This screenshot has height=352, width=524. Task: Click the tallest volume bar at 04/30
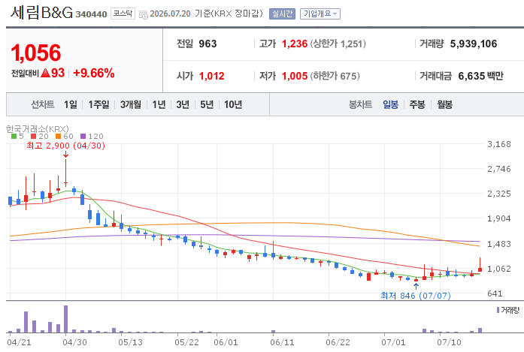coord(66,319)
